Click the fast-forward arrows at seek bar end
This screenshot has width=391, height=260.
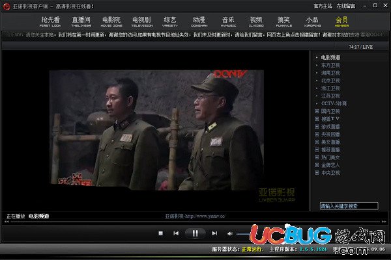click(384, 222)
